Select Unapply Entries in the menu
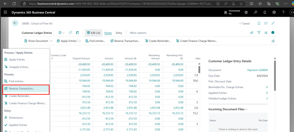This screenshot has width=294, height=132. tap(19, 67)
